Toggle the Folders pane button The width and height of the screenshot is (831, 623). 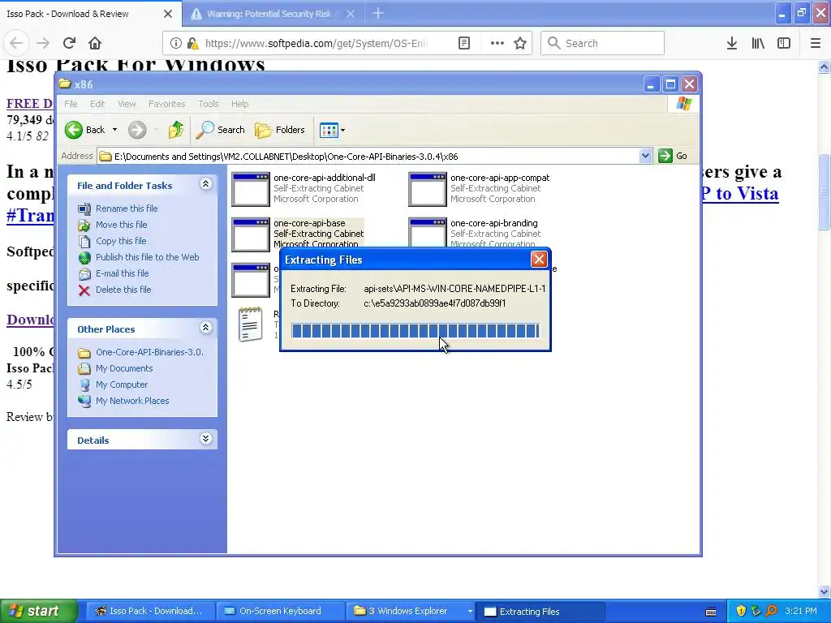280,130
